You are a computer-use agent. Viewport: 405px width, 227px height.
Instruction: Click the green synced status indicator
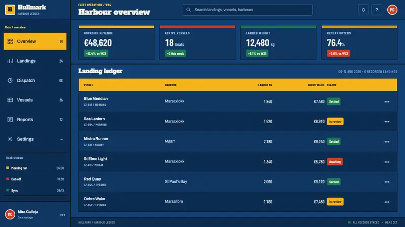(349, 222)
